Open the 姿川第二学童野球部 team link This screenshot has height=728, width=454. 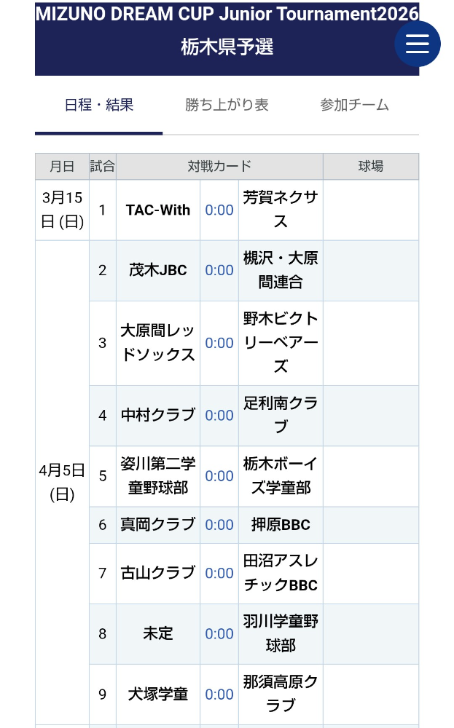coord(158,476)
